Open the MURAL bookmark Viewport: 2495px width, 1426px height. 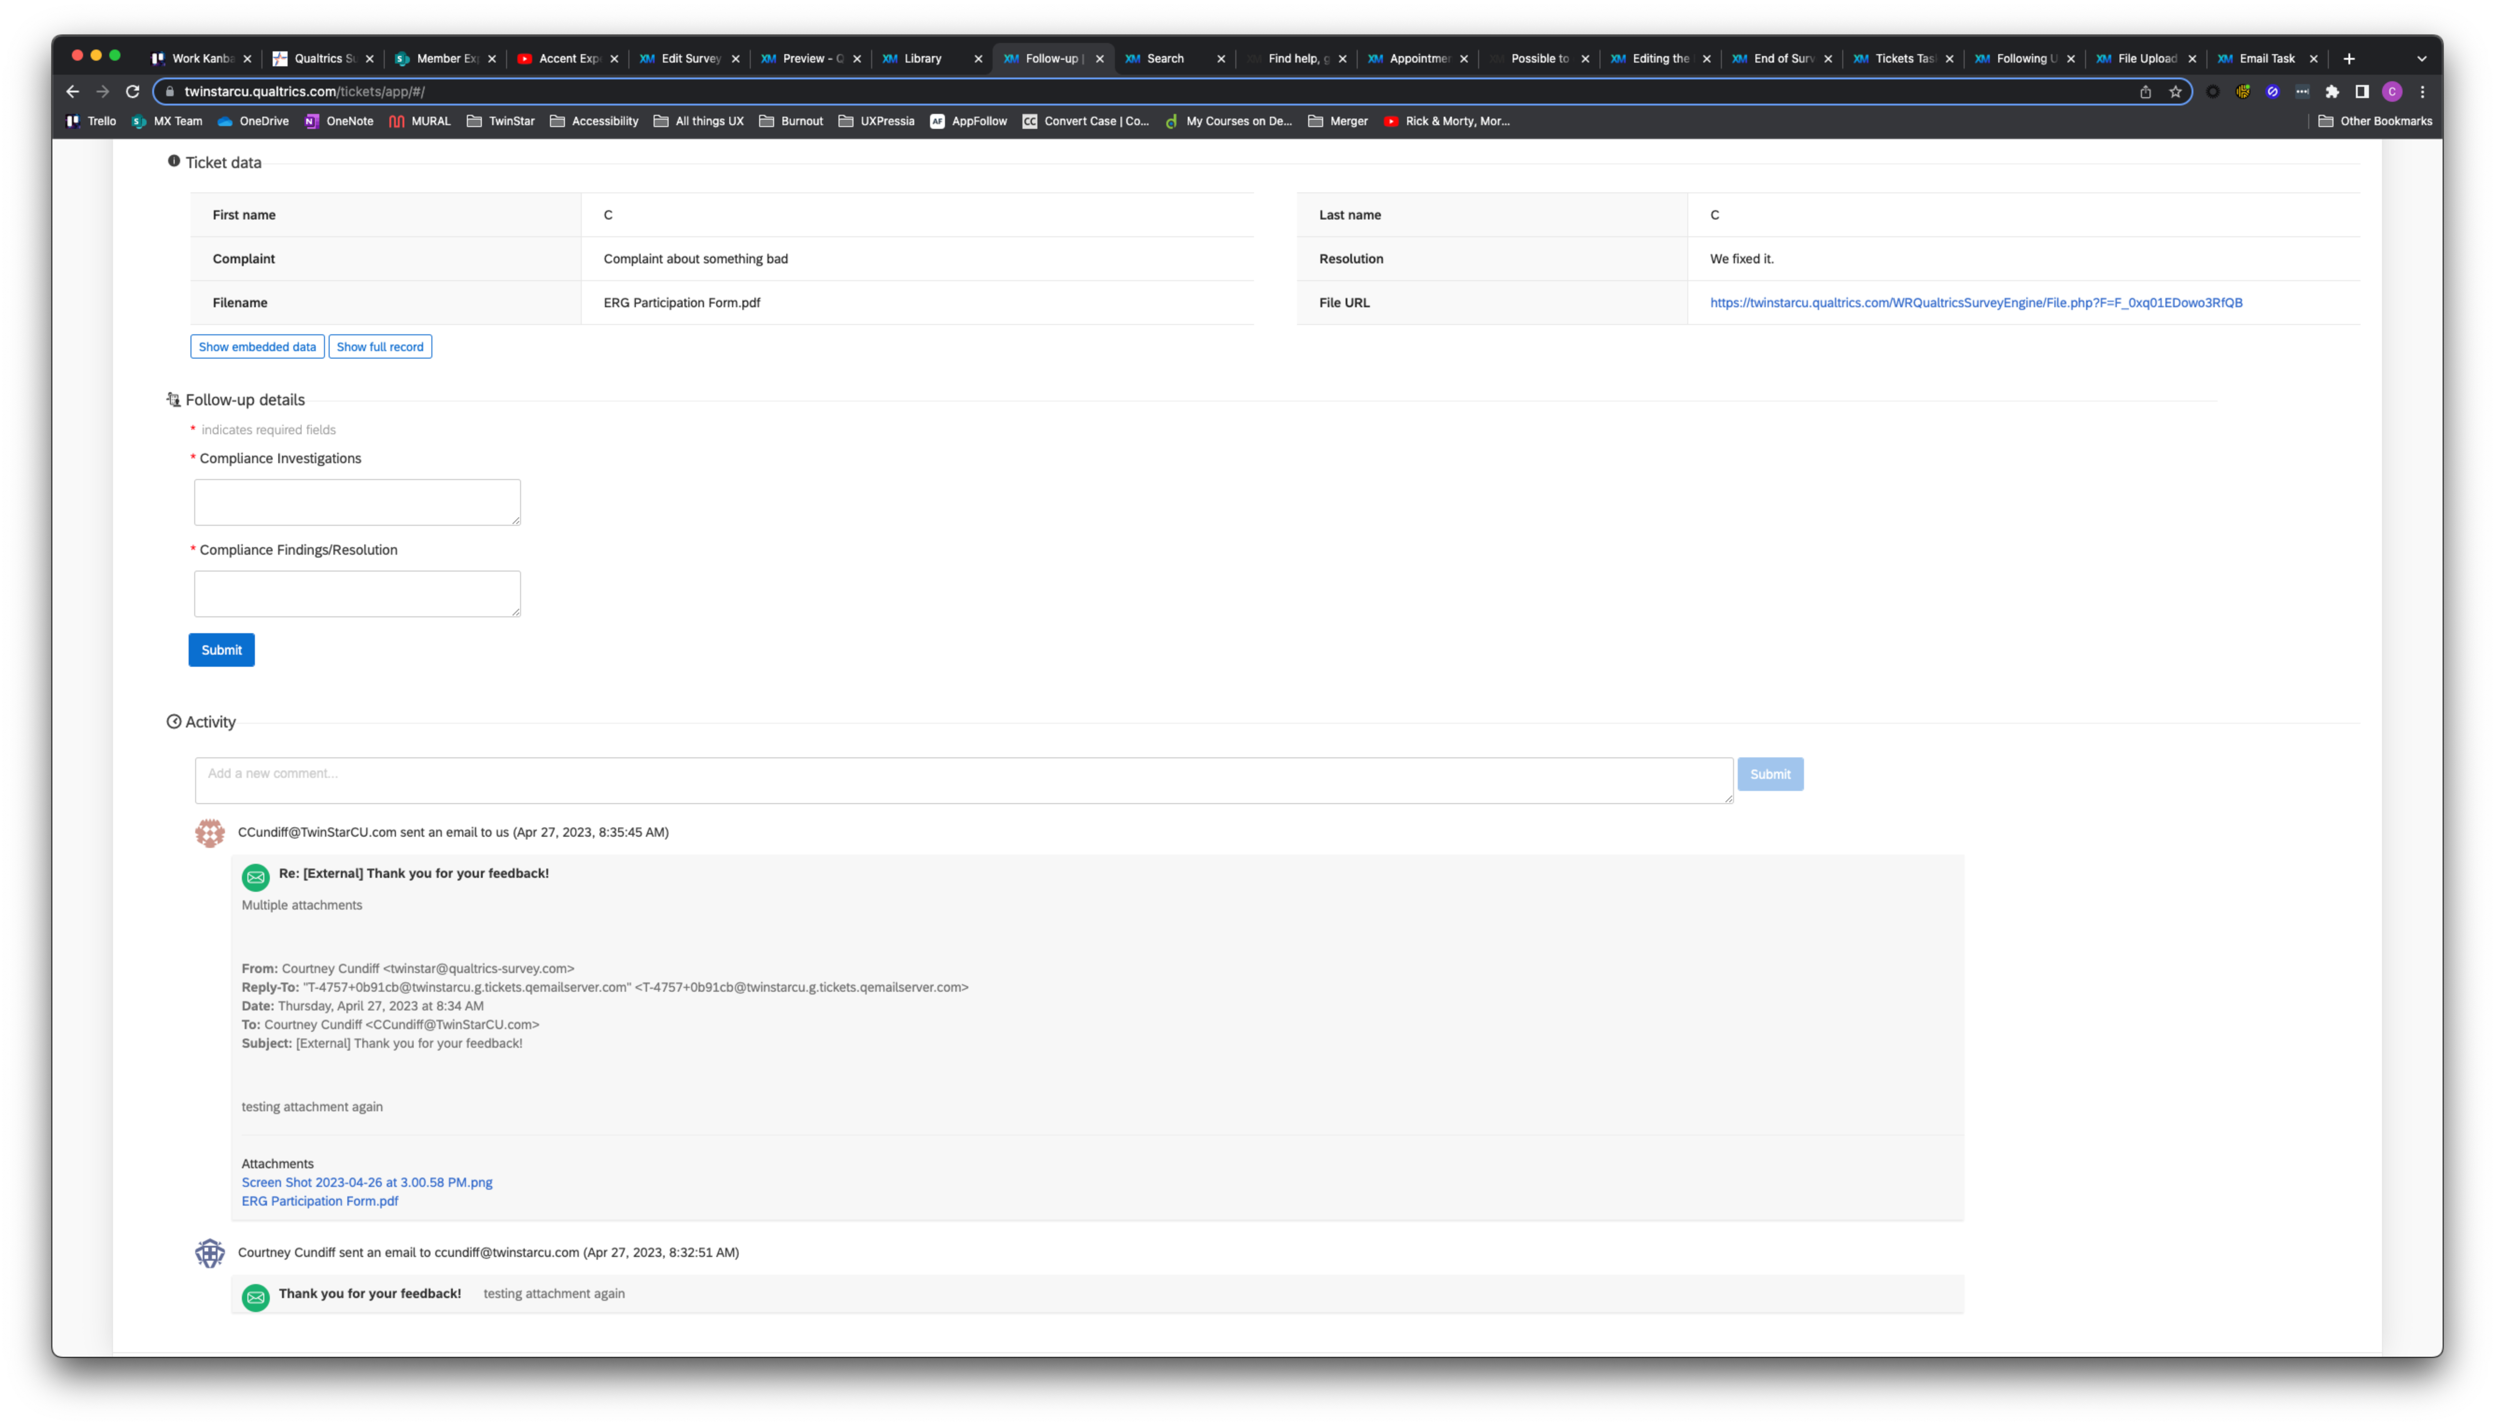click(x=419, y=120)
